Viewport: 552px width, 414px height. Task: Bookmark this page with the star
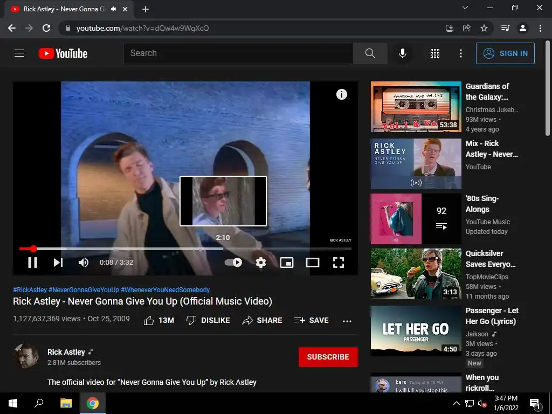coord(484,28)
